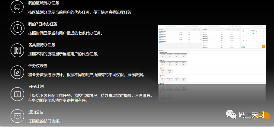Open the dashboard screenshot thumbnail
The width and height of the screenshot is (274, 127).
(x=212, y=54)
